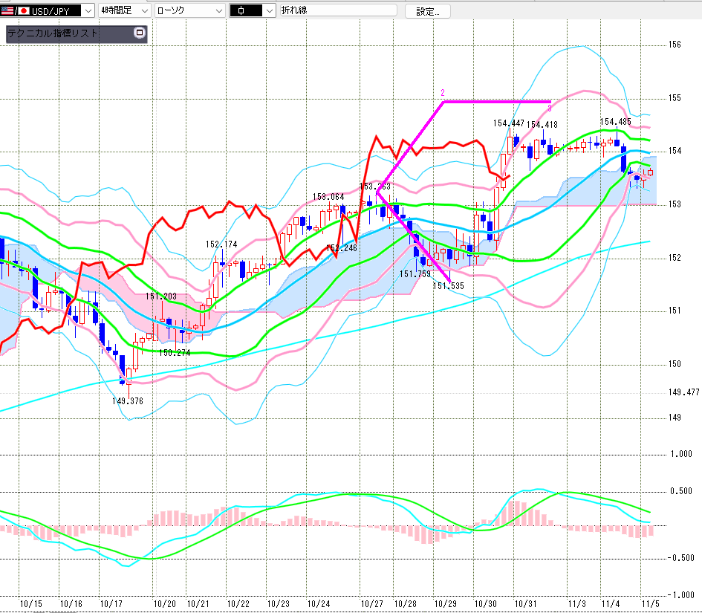Image resolution: width=702 pixels, height=613 pixels.
Task: Open the 設定... settings button
Action: (427, 11)
